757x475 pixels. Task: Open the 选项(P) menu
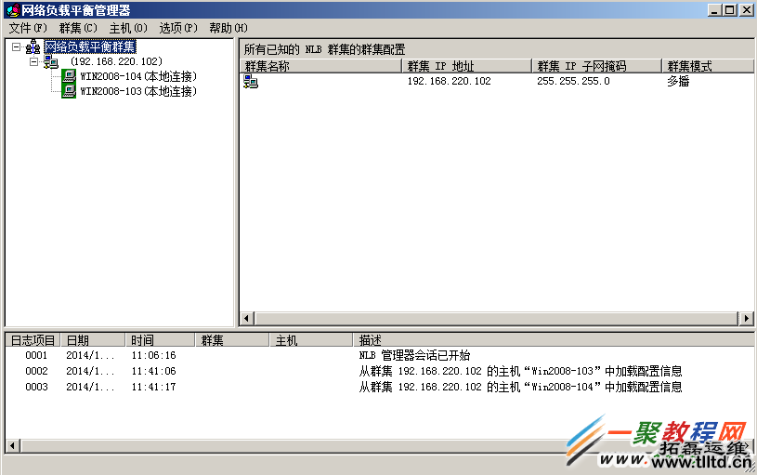pos(178,28)
